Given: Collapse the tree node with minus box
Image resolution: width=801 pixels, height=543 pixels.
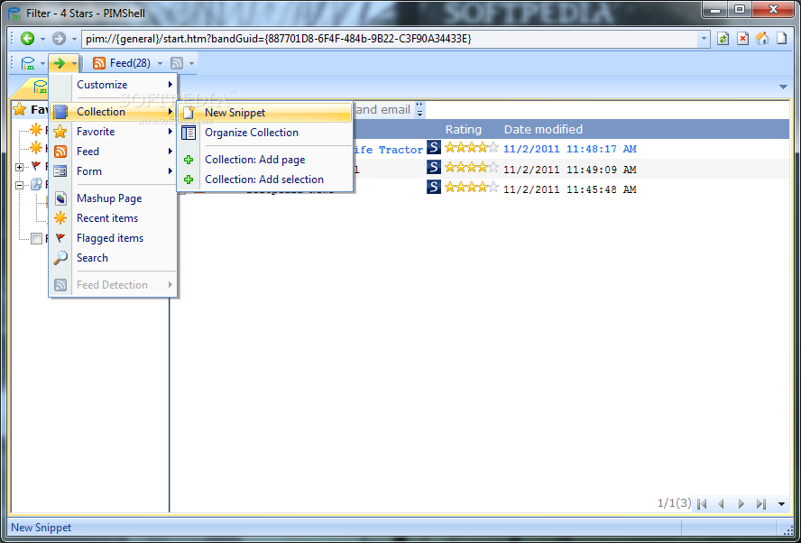Looking at the screenshot, I should 20,185.
